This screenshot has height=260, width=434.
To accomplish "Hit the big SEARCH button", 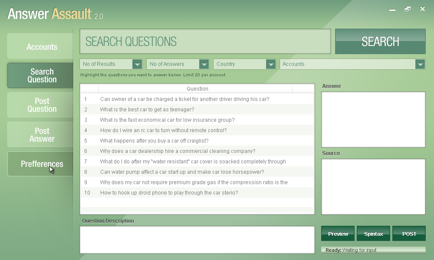I will coord(380,42).
